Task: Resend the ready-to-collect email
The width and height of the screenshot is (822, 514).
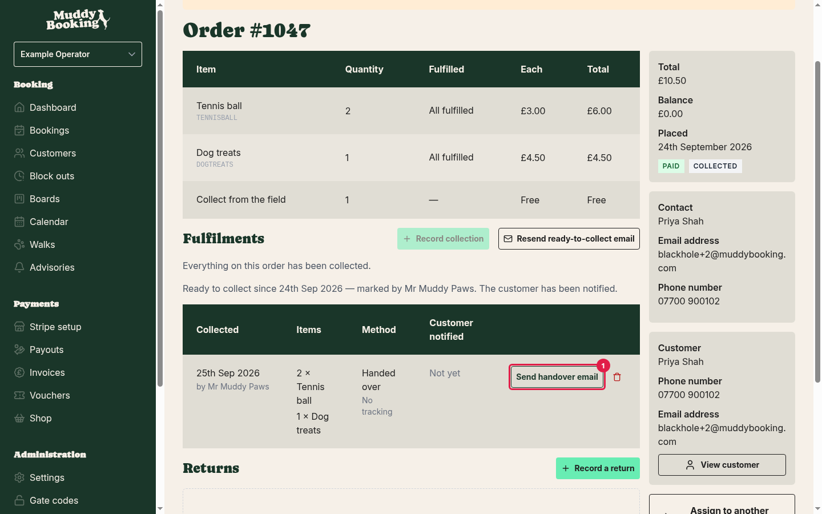Action: click(569, 239)
